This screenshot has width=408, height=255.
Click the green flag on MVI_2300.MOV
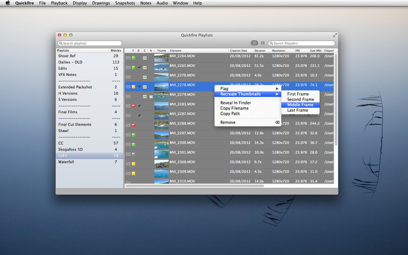[134, 144]
